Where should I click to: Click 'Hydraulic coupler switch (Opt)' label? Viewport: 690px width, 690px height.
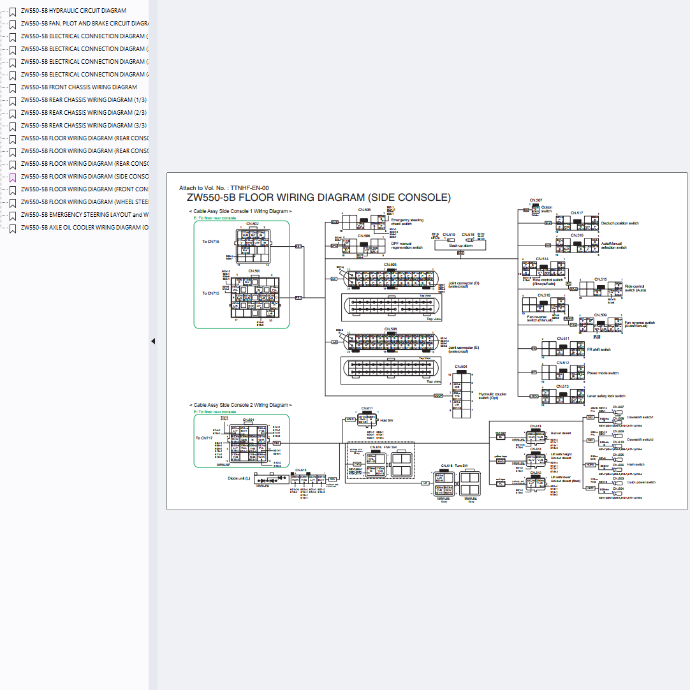(492, 396)
